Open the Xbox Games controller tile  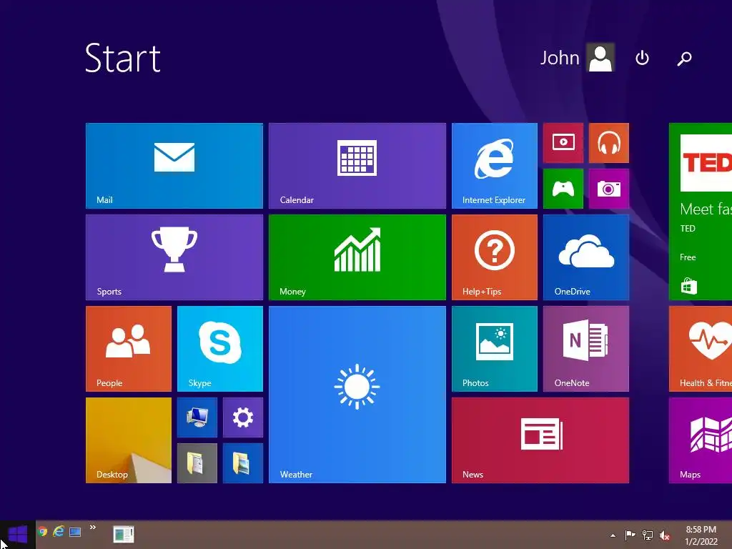click(563, 189)
